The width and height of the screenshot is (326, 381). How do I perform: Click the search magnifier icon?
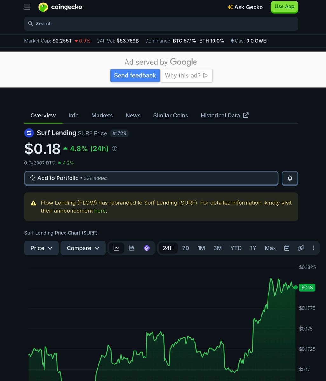31,24
